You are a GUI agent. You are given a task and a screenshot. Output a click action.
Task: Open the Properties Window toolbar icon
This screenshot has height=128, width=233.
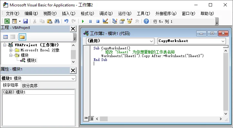pyautogui.click(x=122, y=21)
